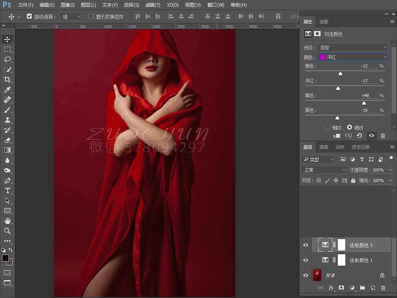Grab the Zoom tool
Viewport: 397px width, 298px height.
[x=8, y=231]
